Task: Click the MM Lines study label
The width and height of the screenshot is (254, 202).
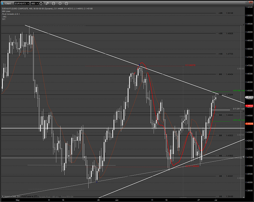Action: tap(6, 11)
